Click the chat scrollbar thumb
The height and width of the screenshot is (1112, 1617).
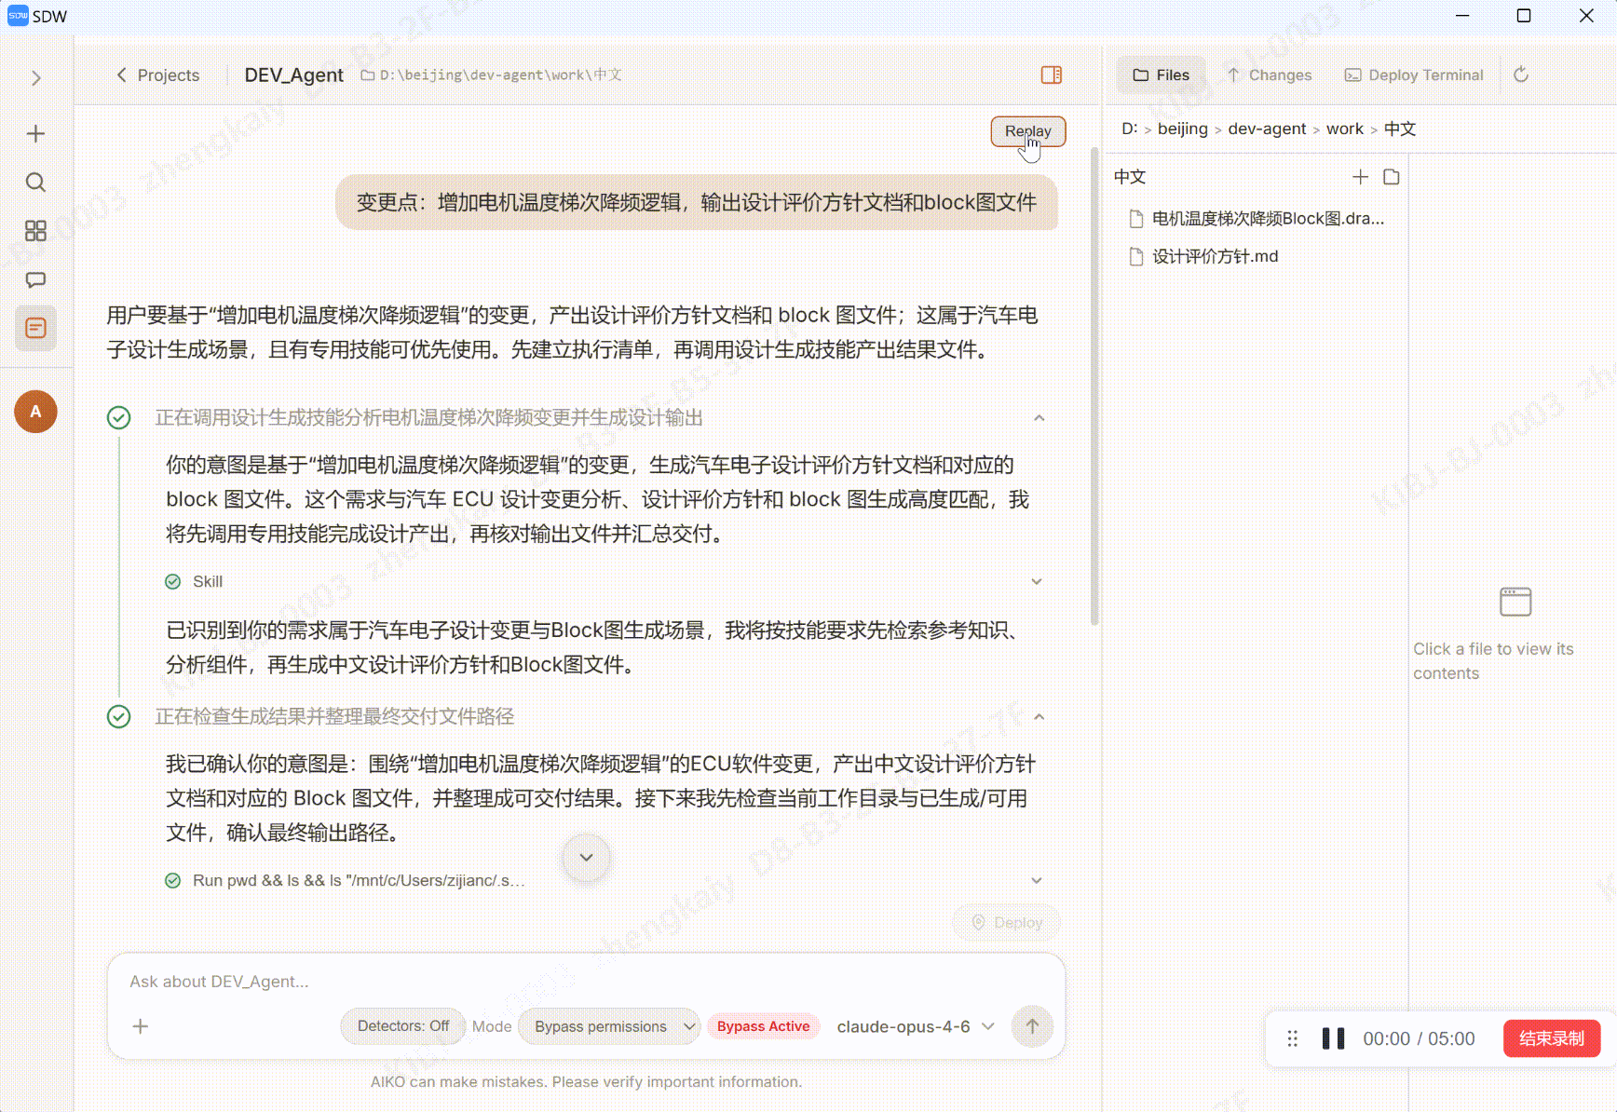pos(1094,386)
